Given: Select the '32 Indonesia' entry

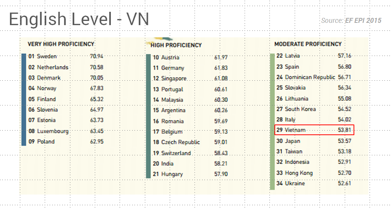Looking at the screenshot, I should (293, 162).
